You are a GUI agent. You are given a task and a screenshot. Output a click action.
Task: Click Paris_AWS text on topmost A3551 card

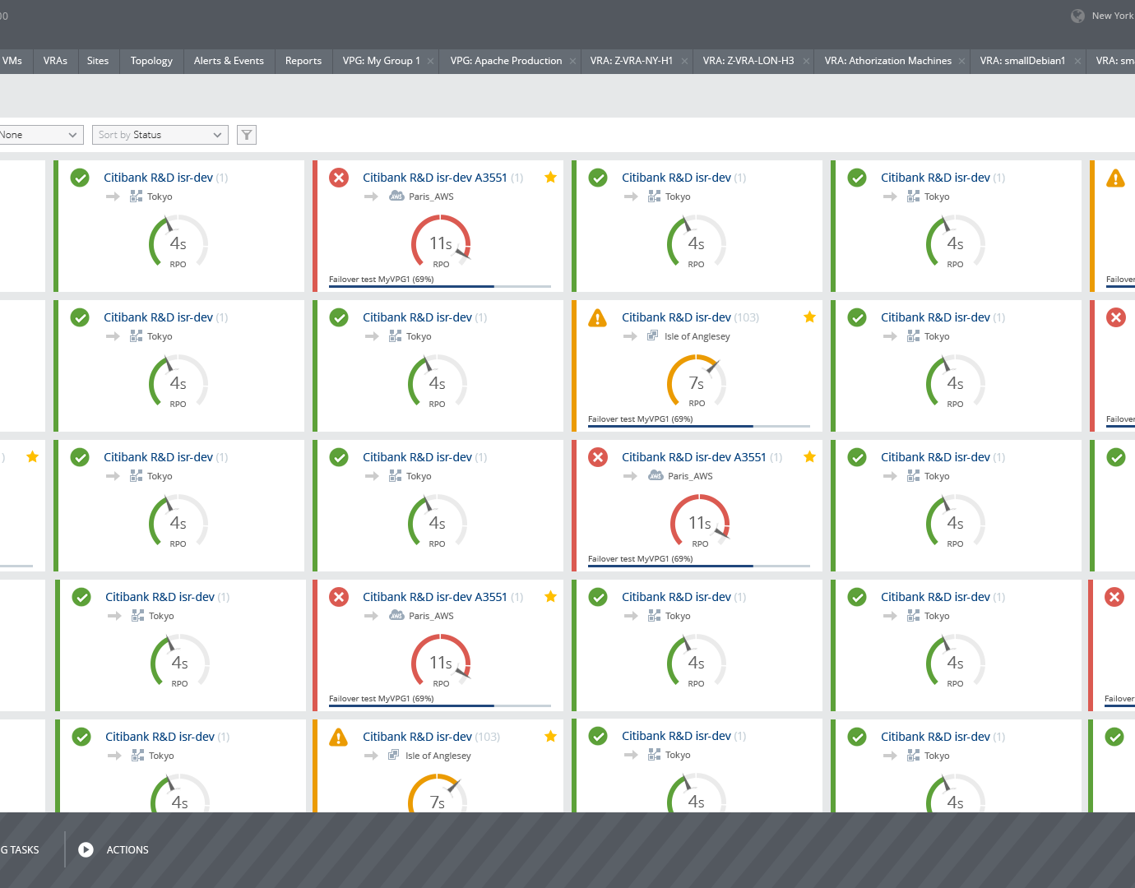(x=431, y=197)
